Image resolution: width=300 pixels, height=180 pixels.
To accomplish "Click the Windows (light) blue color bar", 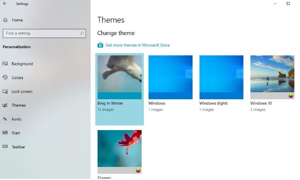I will click(221, 96).
